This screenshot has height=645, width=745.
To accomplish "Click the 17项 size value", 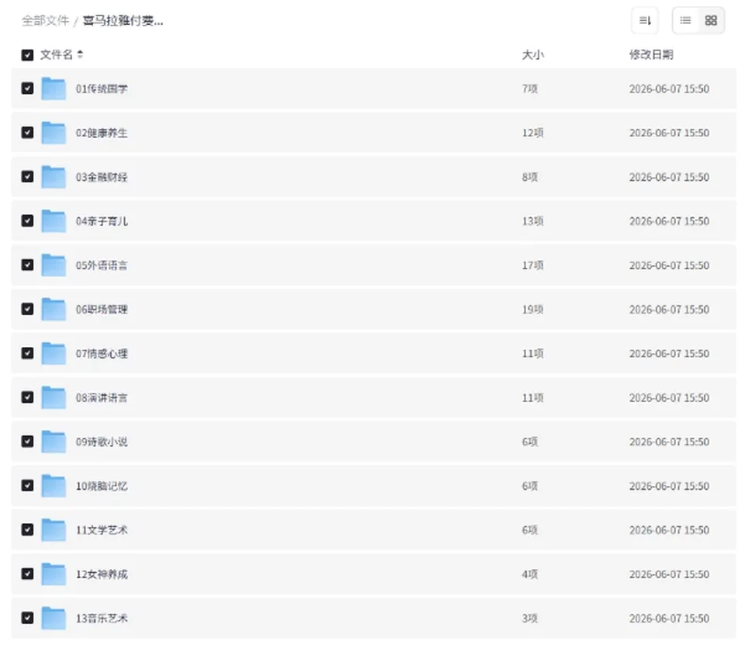I will point(532,265).
